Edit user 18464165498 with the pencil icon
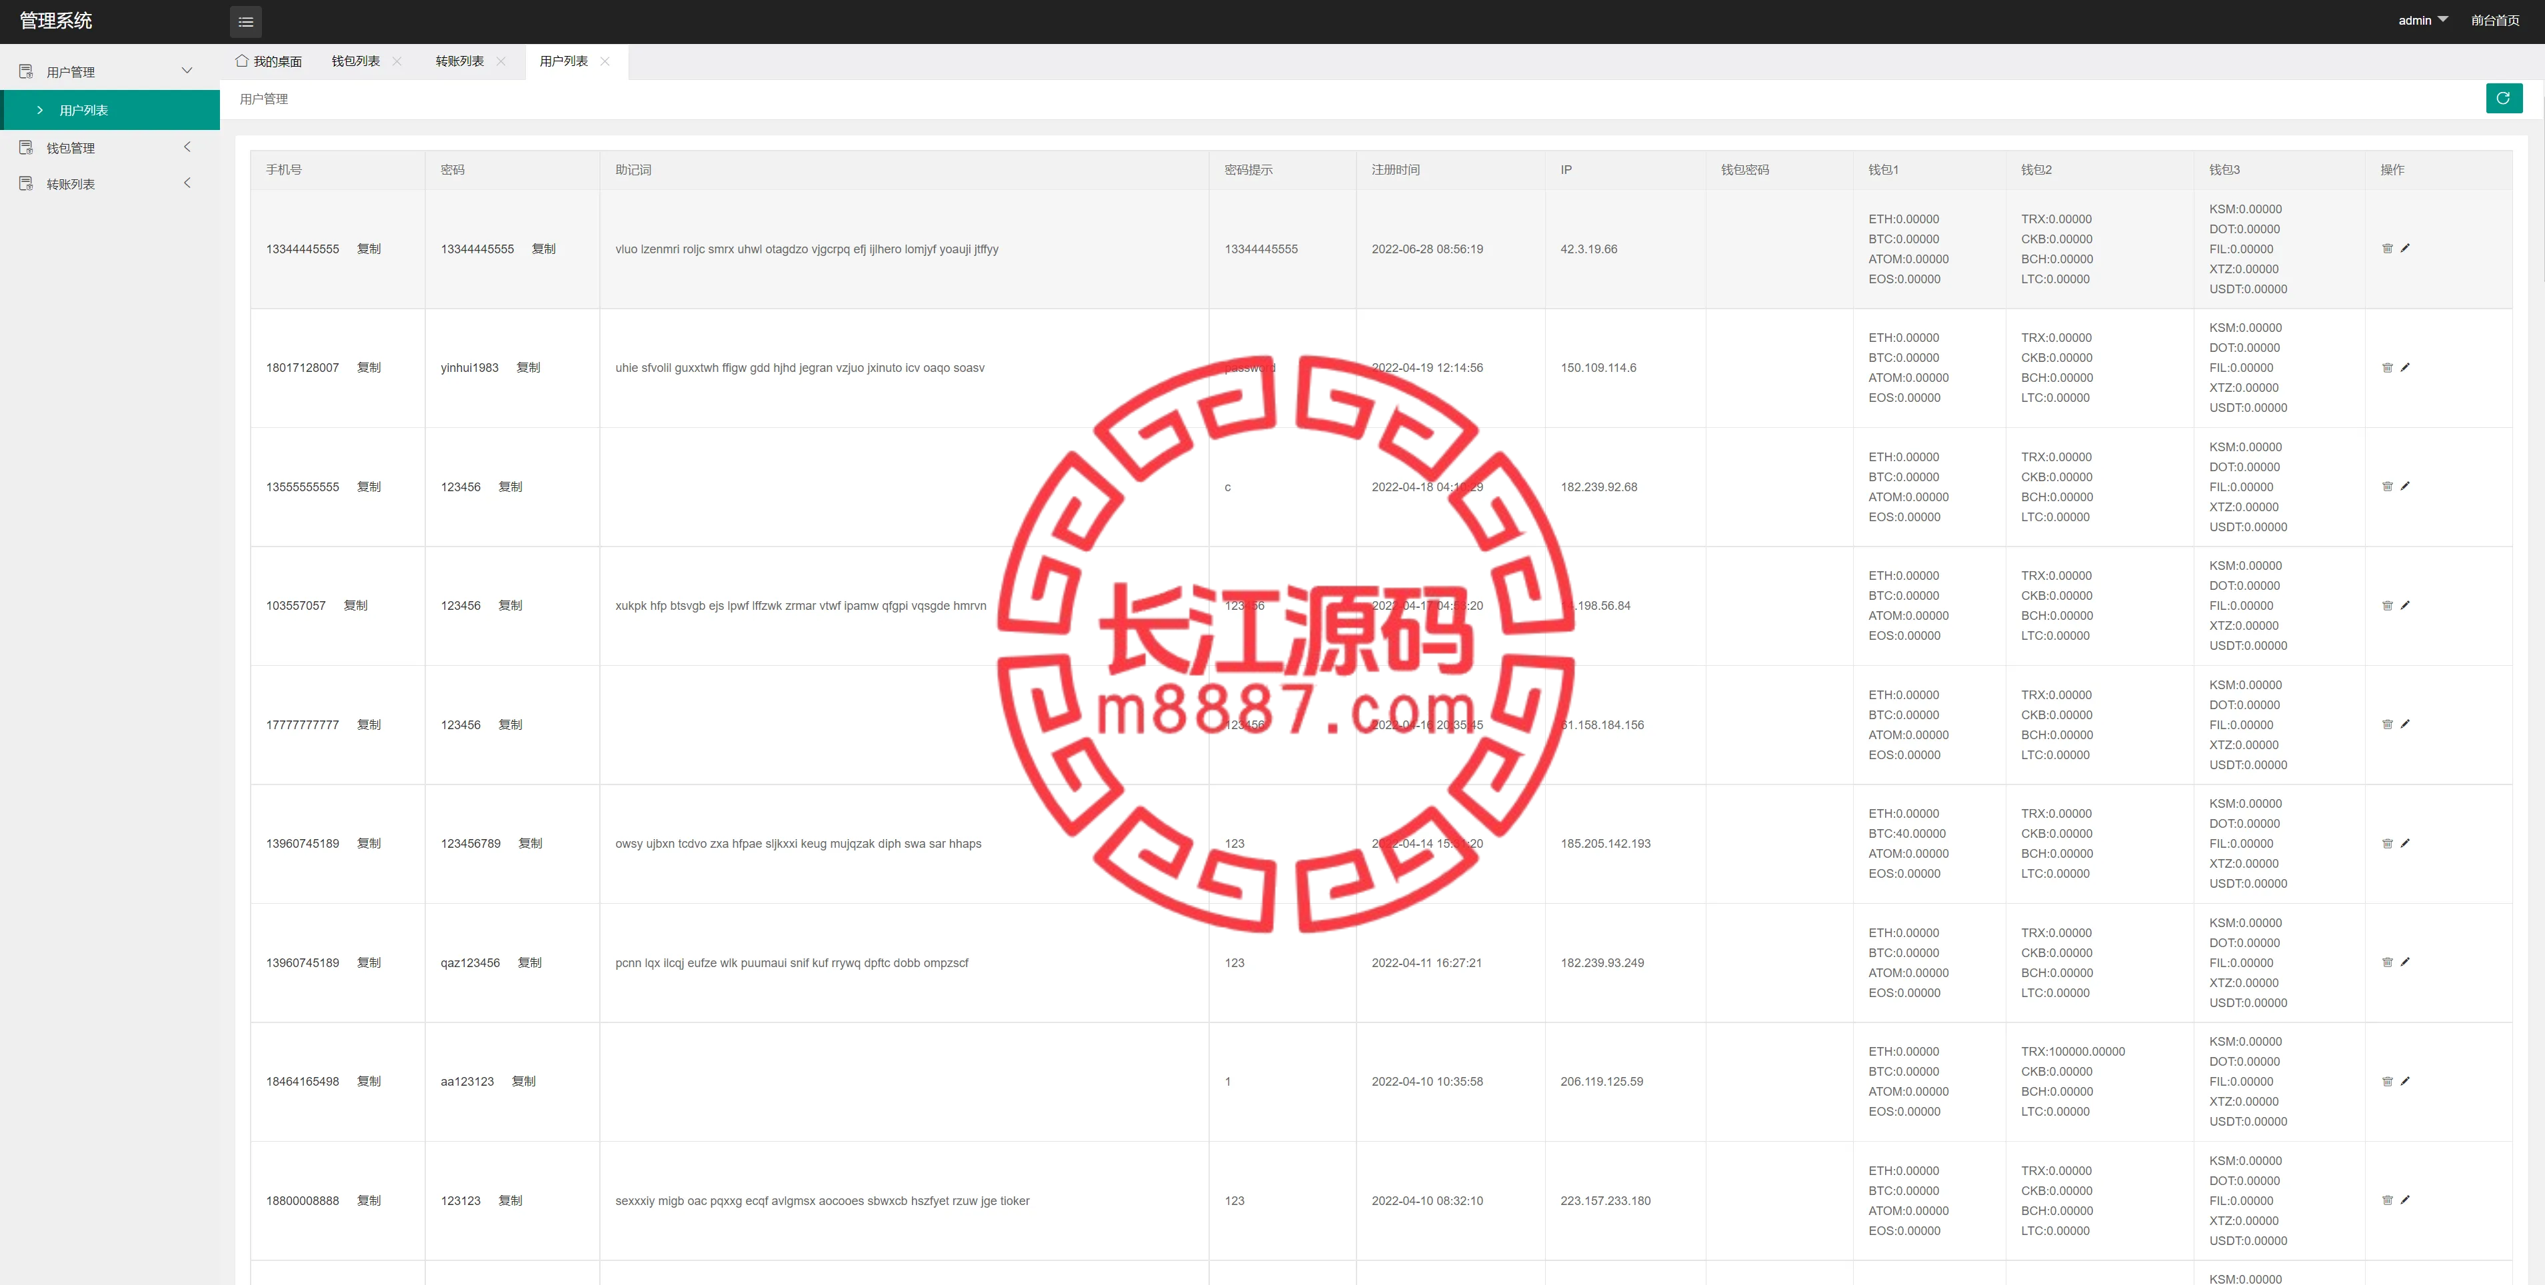Screen dimensions: 2545x1285 click(2405, 1082)
